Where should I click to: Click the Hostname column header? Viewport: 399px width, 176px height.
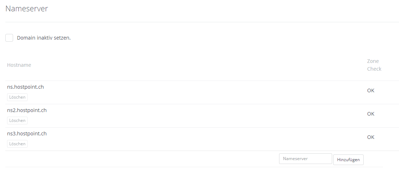(19, 65)
